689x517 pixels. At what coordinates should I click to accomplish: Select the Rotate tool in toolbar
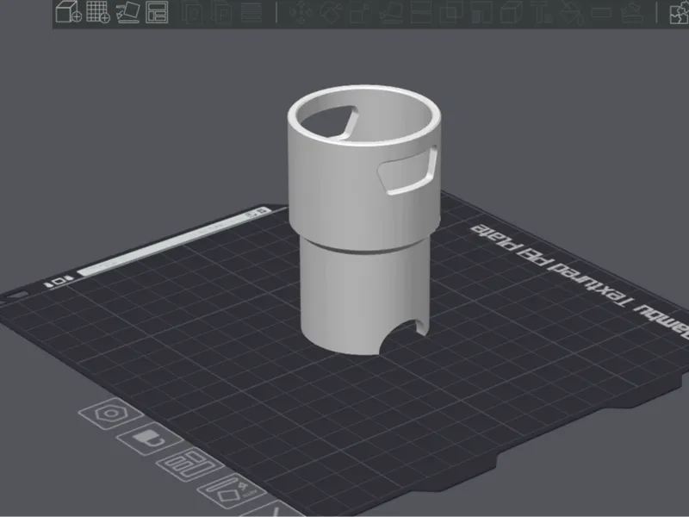(330, 12)
